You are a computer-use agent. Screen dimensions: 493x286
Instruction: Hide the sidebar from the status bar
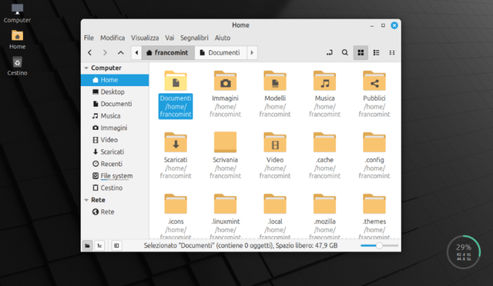116,245
